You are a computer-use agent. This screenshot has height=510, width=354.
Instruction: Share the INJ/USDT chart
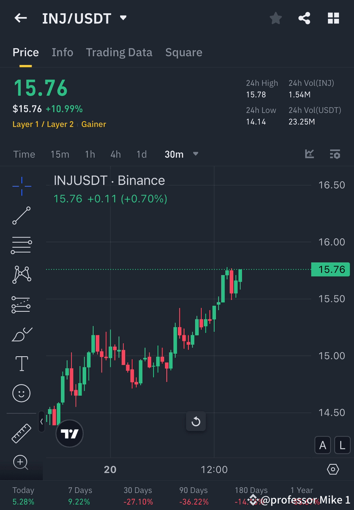pos(304,18)
